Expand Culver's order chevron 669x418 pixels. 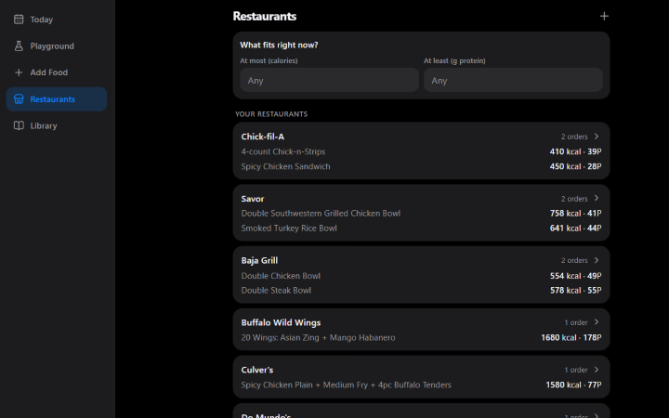[x=597, y=370]
